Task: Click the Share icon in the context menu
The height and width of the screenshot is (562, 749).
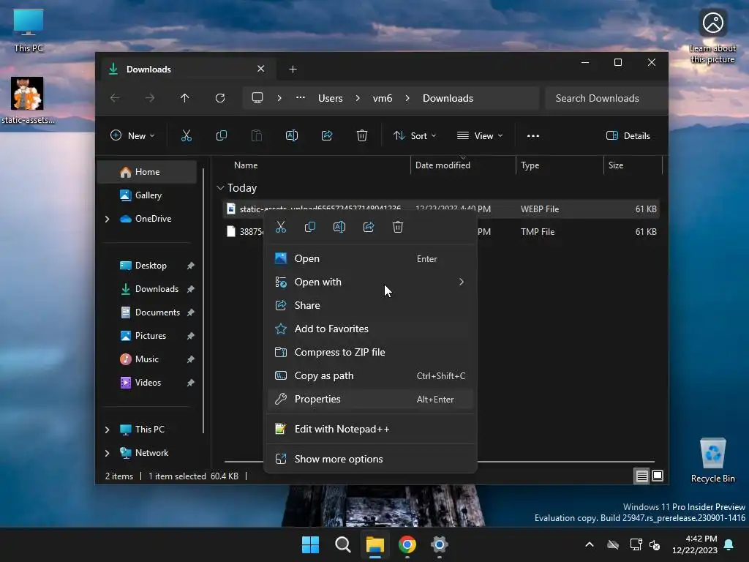Action: coord(369,227)
